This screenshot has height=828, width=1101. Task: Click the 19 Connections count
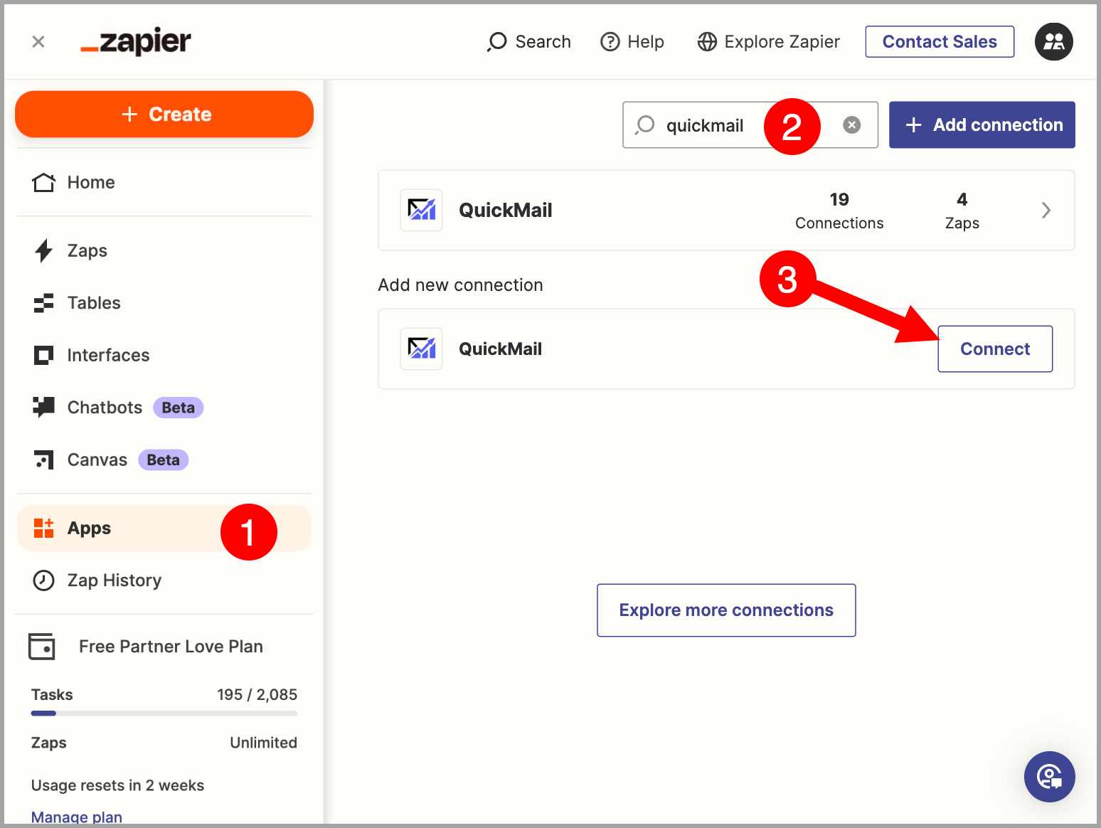(839, 211)
